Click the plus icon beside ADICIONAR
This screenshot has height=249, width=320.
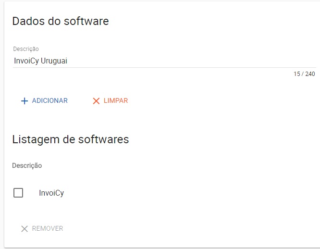click(x=25, y=101)
